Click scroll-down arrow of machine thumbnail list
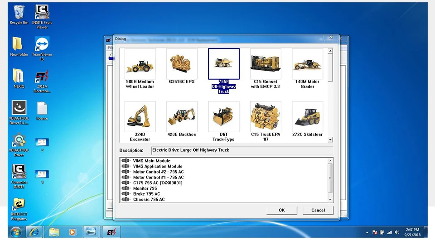 [x=330, y=139]
